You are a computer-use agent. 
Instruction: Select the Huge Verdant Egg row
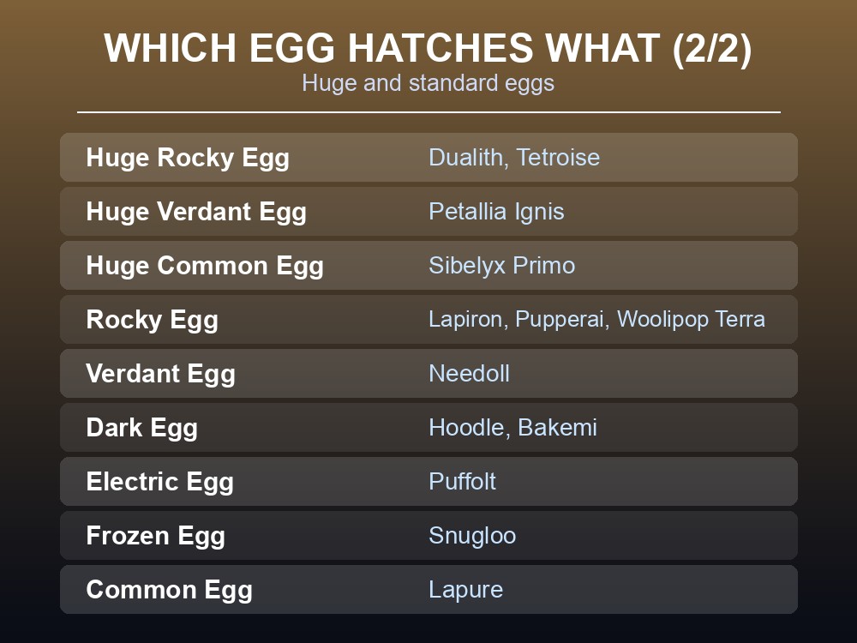coord(428,212)
